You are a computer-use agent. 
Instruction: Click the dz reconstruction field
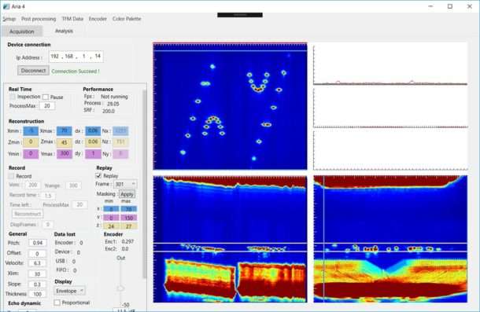pos(93,142)
